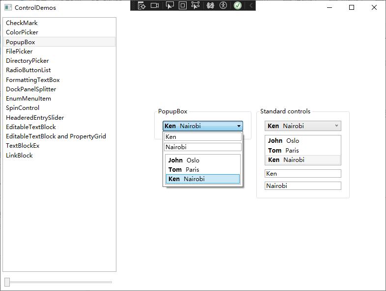Viewport: 386px width, 291px height.
Task: Click the PopupBox dropdown arrow
Action: click(x=239, y=126)
